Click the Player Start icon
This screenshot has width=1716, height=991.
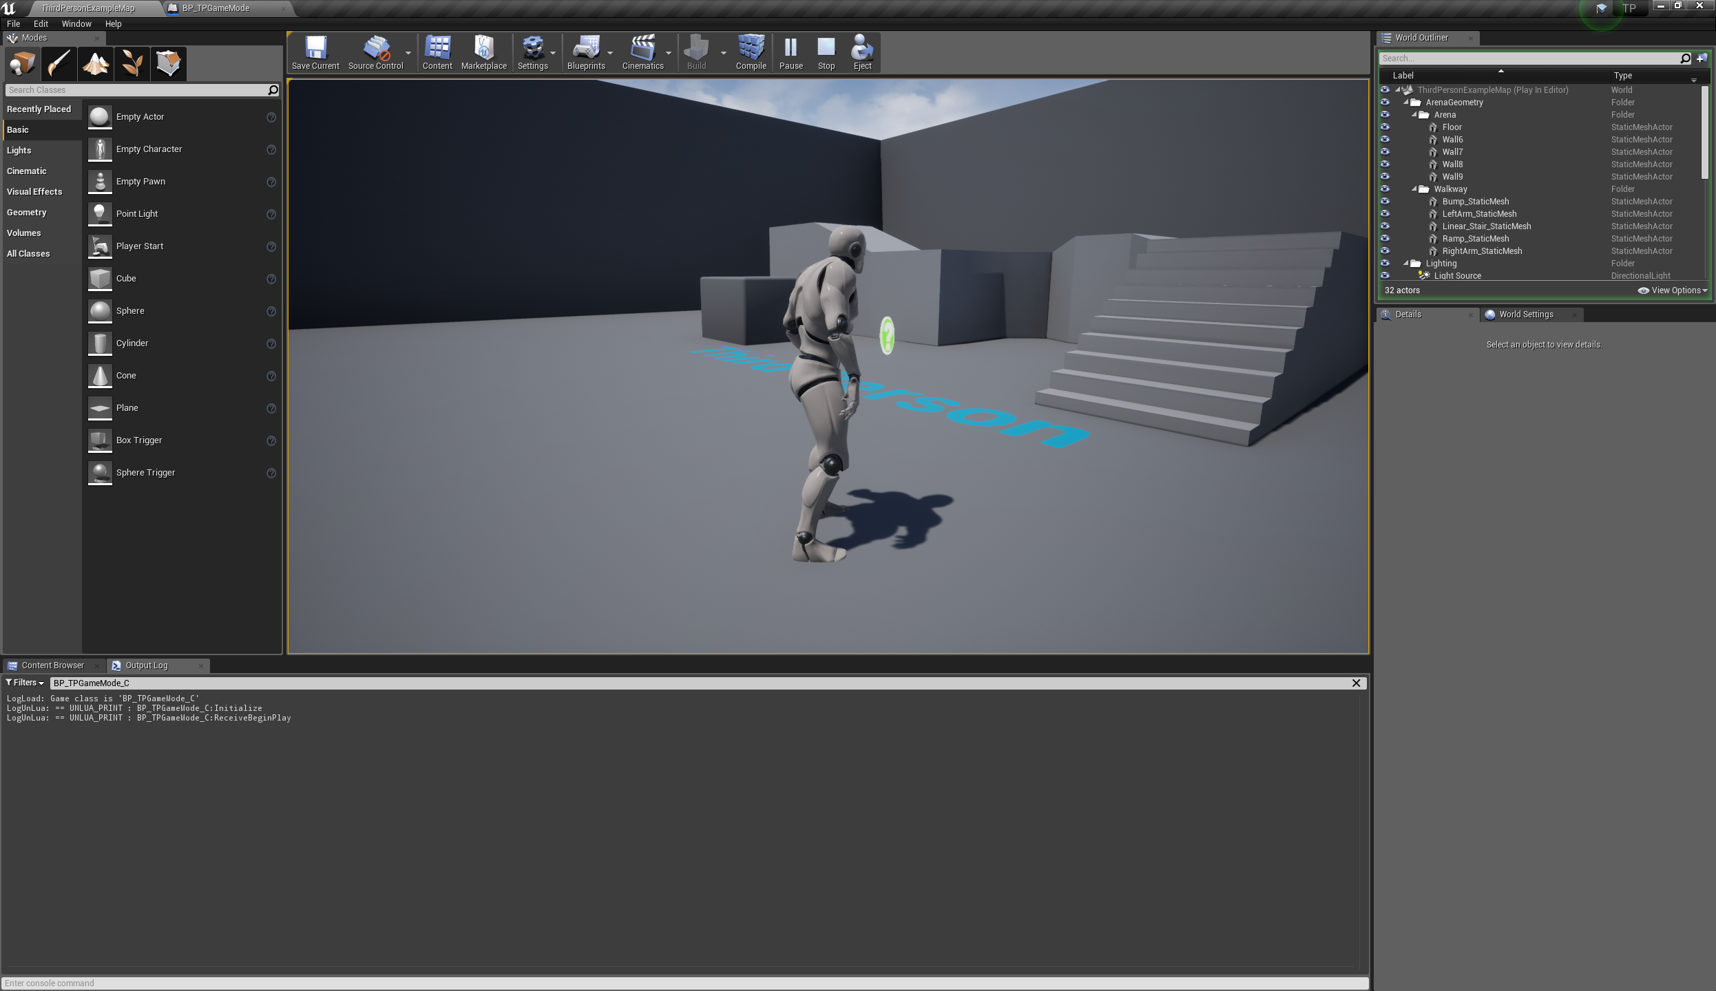pyautogui.click(x=100, y=246)
